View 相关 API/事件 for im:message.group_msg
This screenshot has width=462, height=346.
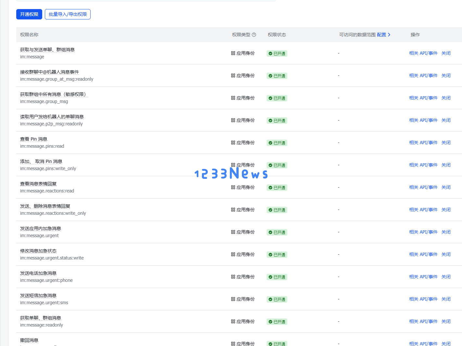[x=423, y=98]
